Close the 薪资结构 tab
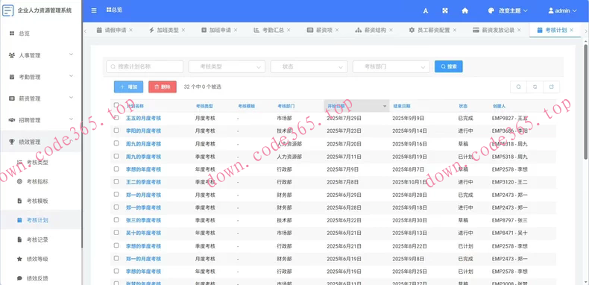 click(x=391, y=30)
